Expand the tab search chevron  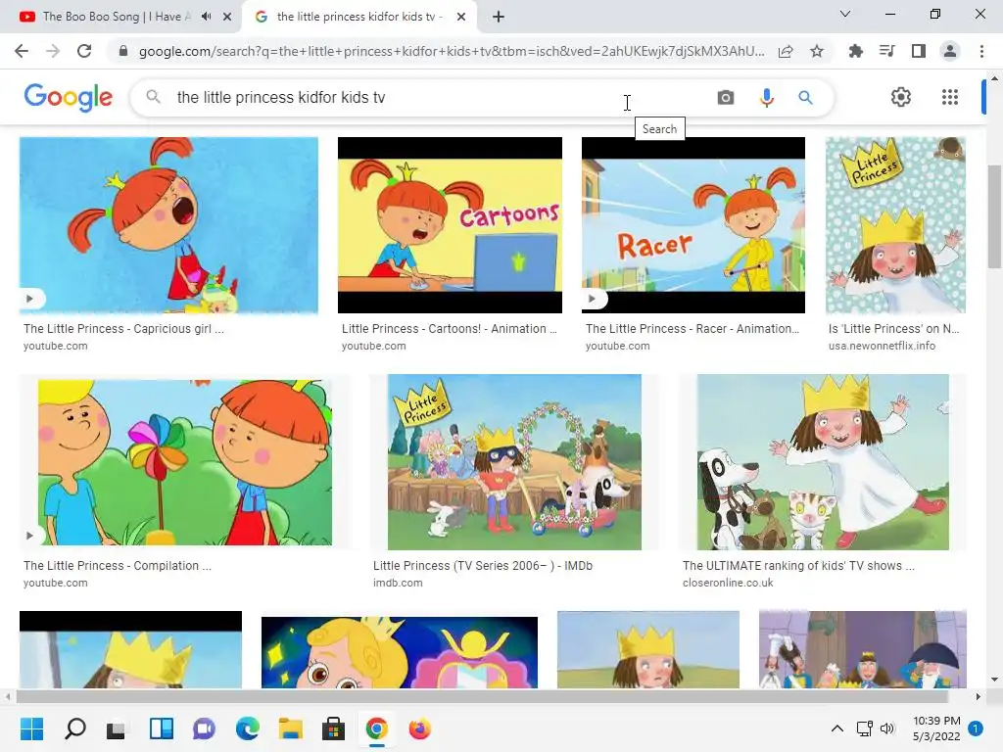(x=845, y=14)
